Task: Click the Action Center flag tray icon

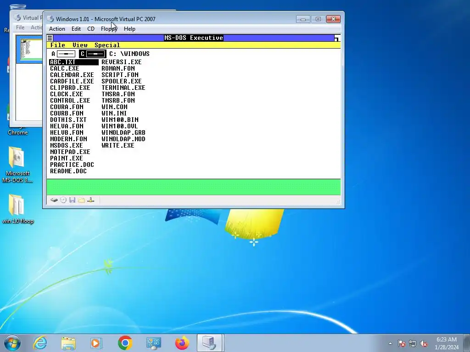Action: [402, 344]
